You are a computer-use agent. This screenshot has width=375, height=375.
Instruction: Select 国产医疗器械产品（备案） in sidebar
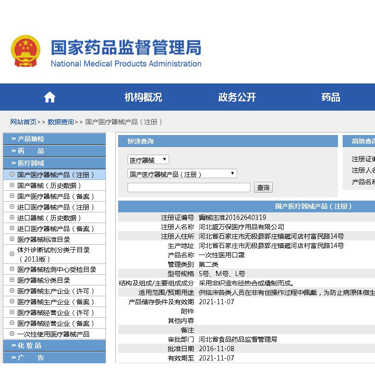pyautogui.click(x=56, y=196)
